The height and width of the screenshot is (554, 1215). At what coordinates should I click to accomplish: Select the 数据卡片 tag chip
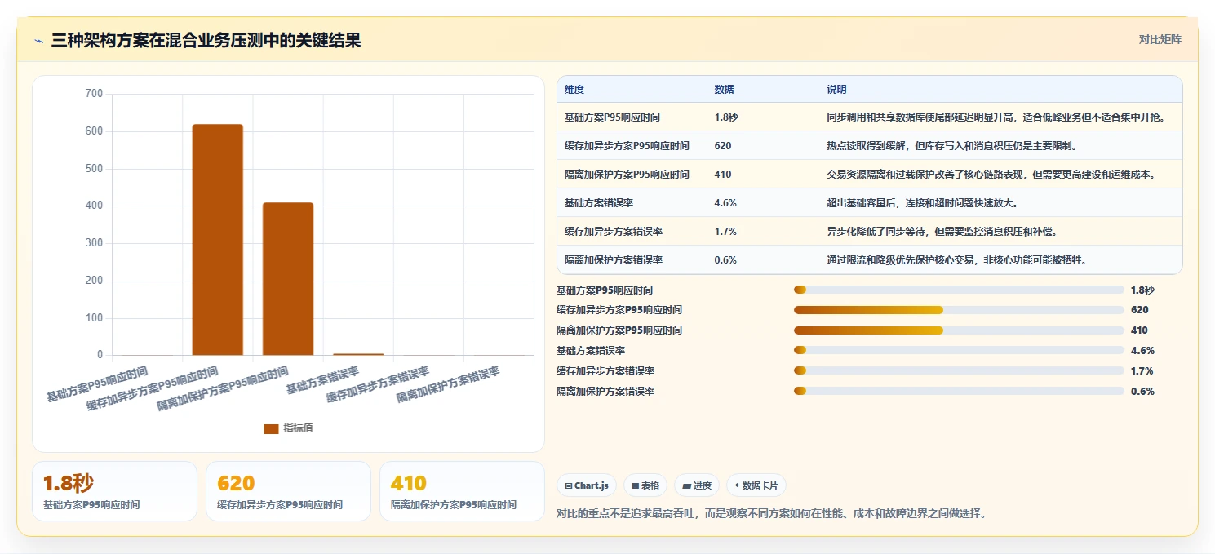pos(756,485)
